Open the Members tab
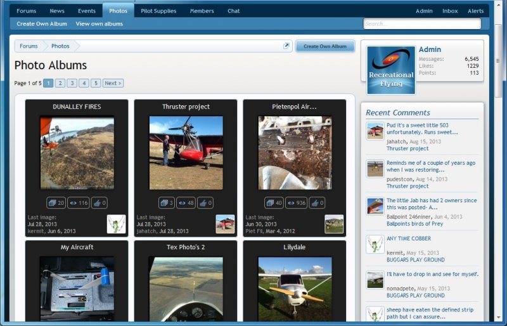507x326 pixels. 202,11
